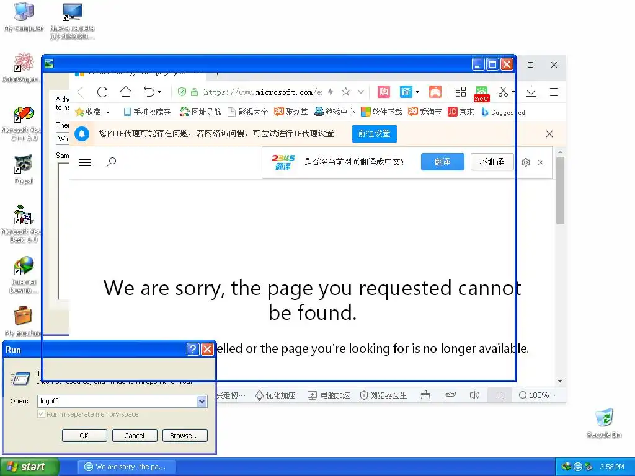Open the translate icon dropdown arrow

(x=417, y=92)
